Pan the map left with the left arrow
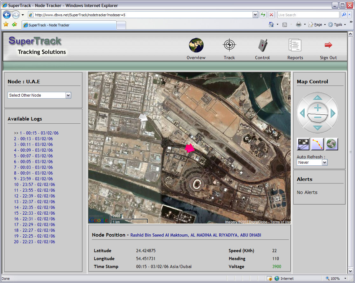The width and height of the screenshot is (355, 283). [303, 113]
